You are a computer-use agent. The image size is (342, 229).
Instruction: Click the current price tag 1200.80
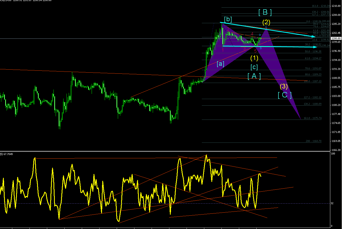337,38
